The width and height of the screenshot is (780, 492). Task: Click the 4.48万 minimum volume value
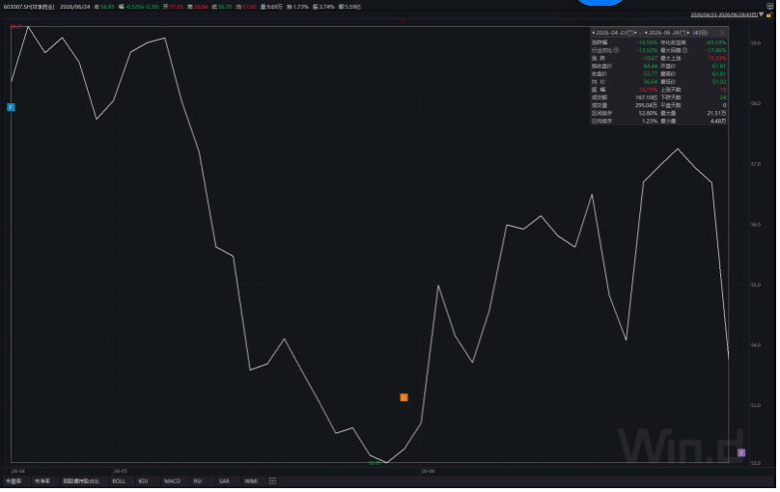(718, 121)
